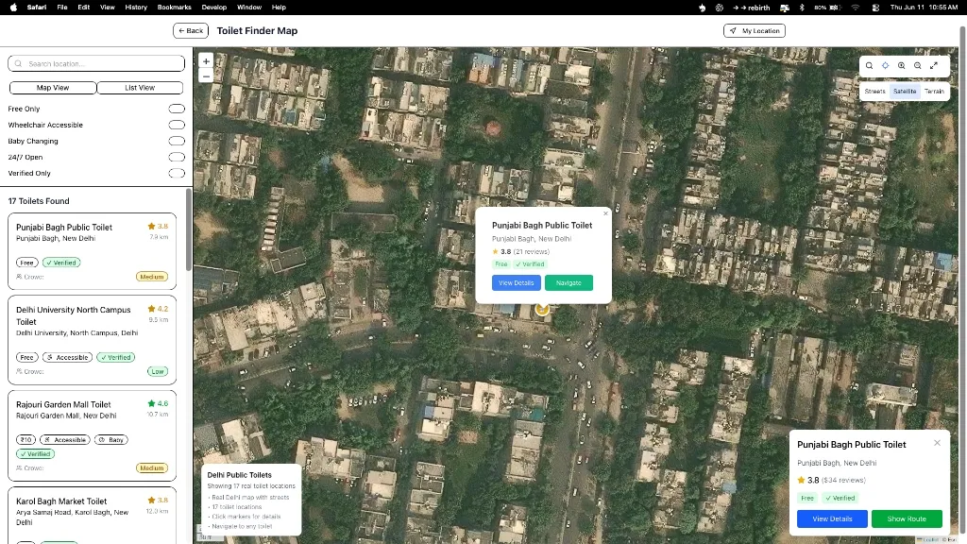Screen dimensions: 967x544
Task: Select the Satellite map layer
Action: pos(905,92)
